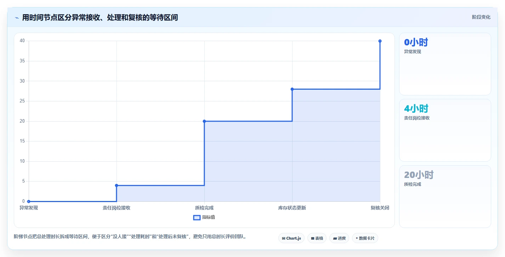Open the 数据卡片 chip
The height and width of the screenshot is (257, 505).
365,238
